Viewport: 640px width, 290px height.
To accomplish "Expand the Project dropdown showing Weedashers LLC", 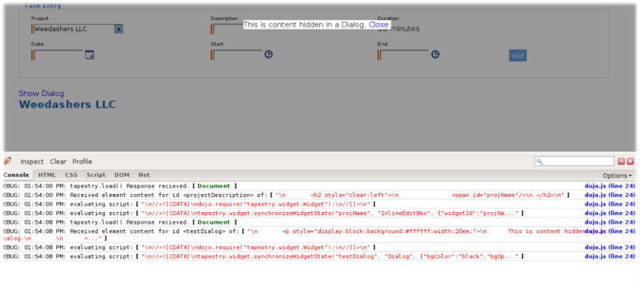I will (119, 29).
